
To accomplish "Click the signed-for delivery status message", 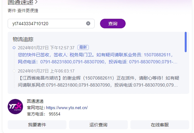I will (98, 58).
